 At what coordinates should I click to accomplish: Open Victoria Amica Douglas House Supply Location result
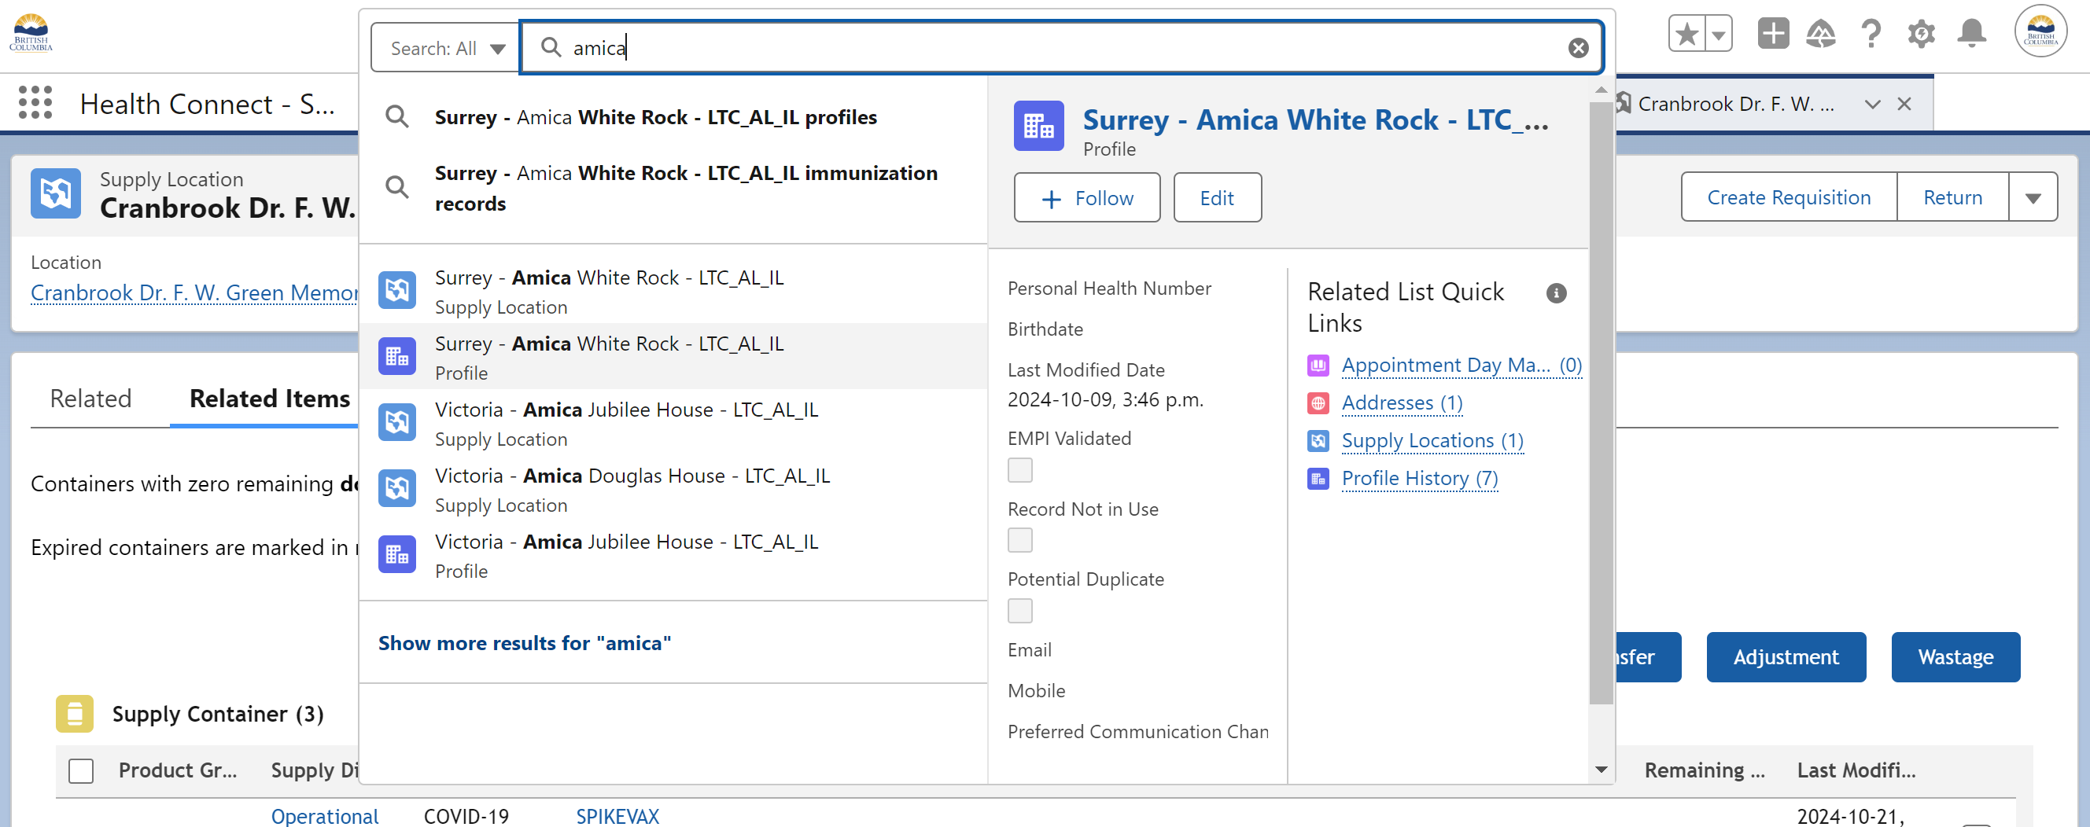tap(673, 489)
